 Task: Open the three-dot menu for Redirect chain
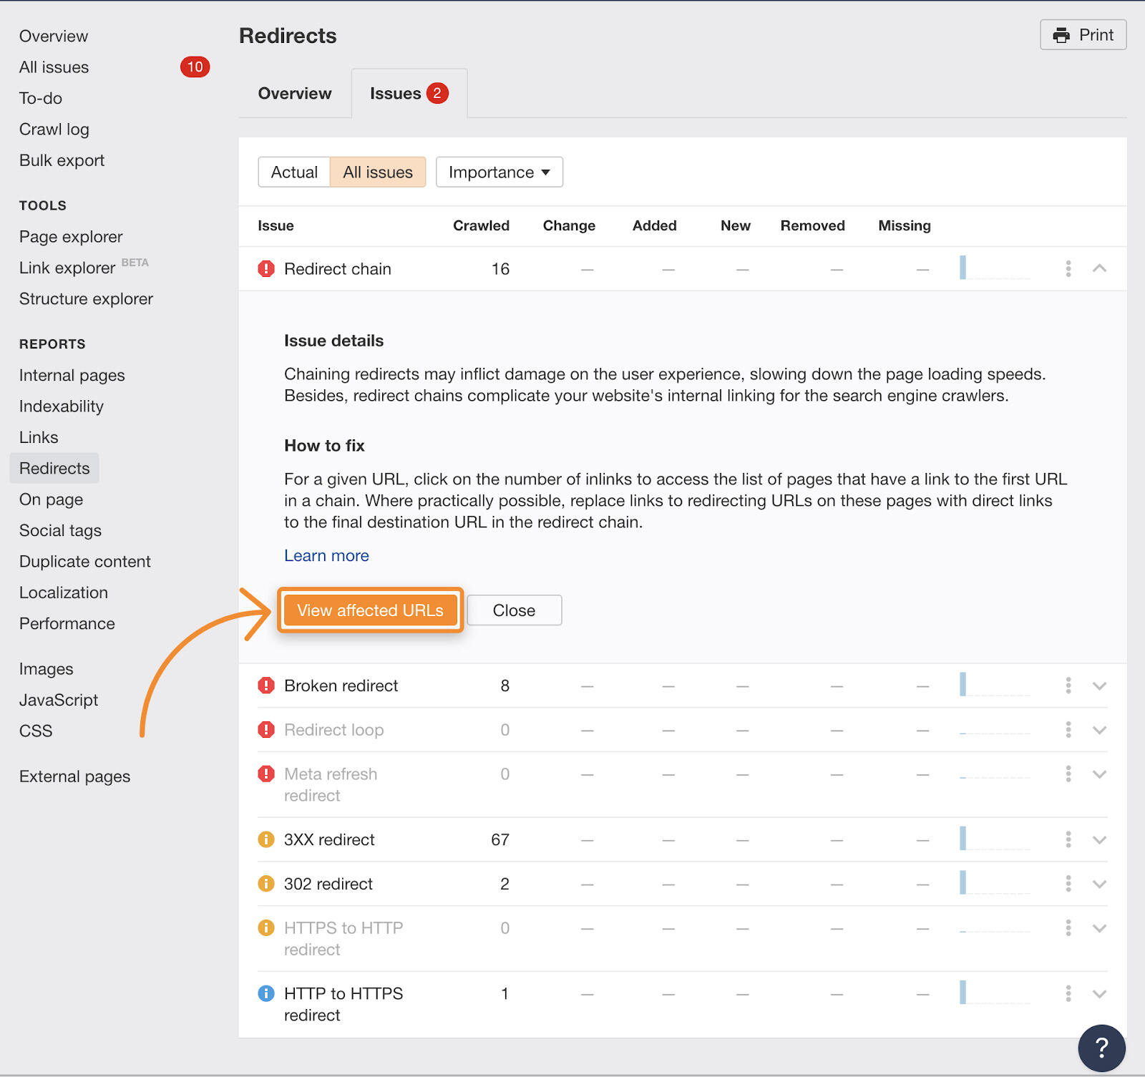(x=1068, y=268)
